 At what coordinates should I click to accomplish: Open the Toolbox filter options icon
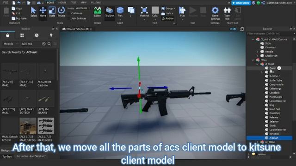pyautogui.click(x=55, y=44)
